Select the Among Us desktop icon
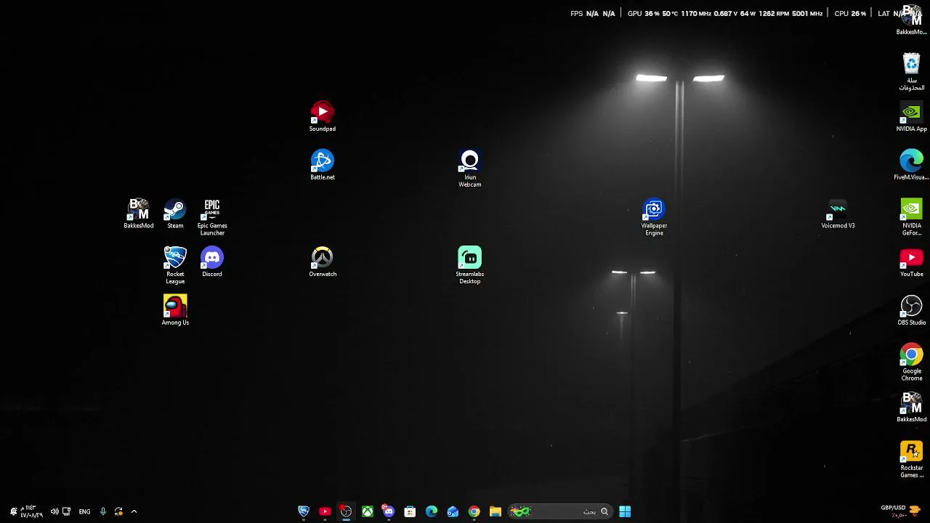930x523 pixels. coord(175,310)
